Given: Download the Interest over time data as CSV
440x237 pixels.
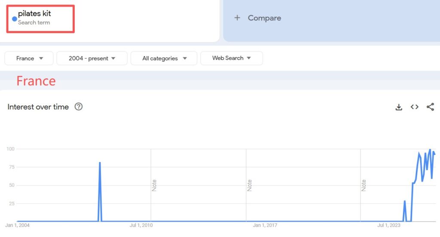Looking at the screenshot, I should (x=399, y=107).
